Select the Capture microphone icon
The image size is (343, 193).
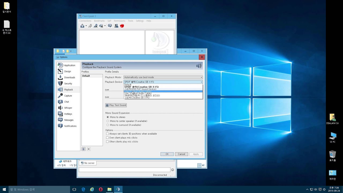[60, 96]
